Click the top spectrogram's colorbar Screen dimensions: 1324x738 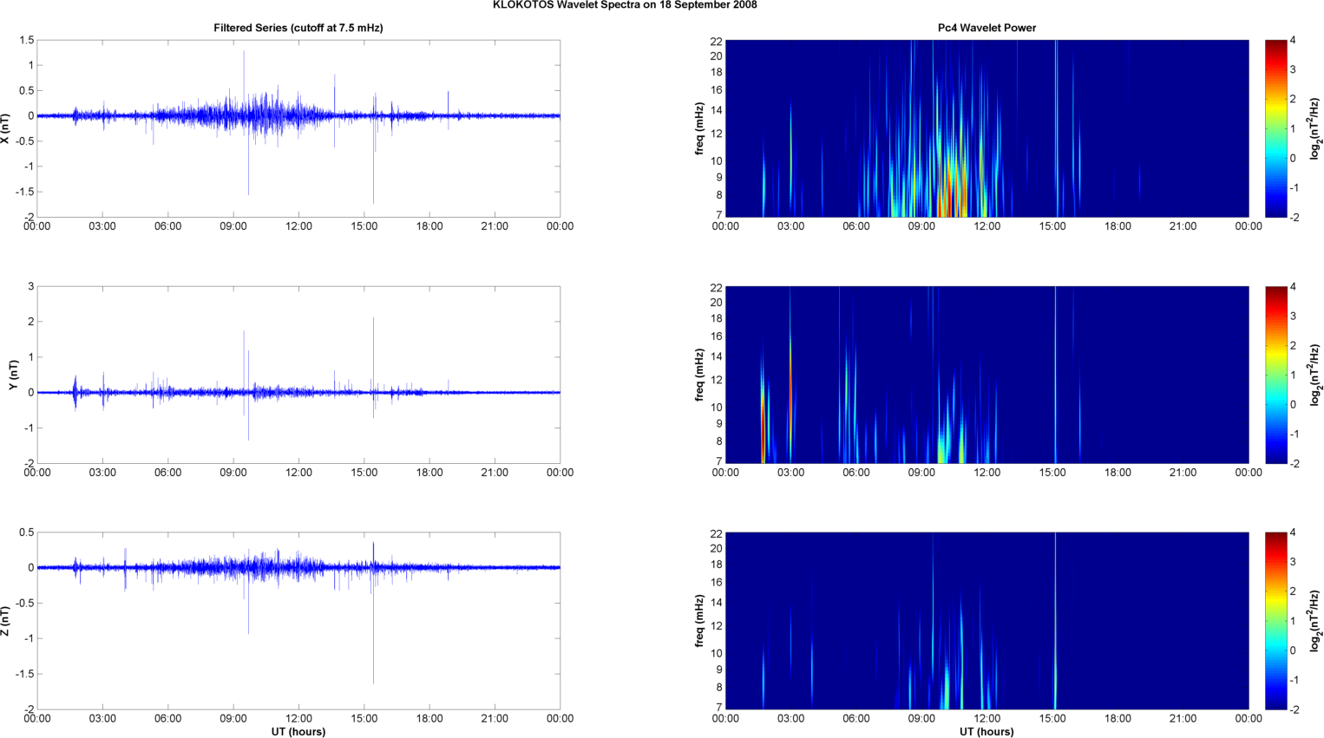pos(1275,128)
